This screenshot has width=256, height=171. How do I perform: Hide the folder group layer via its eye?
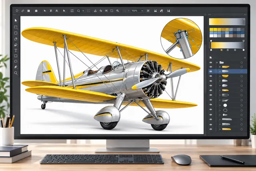[x=211, y=62]
